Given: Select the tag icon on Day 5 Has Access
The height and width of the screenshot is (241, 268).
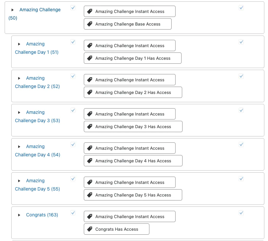Looking at the screenshot, I should tap(89, 195).
